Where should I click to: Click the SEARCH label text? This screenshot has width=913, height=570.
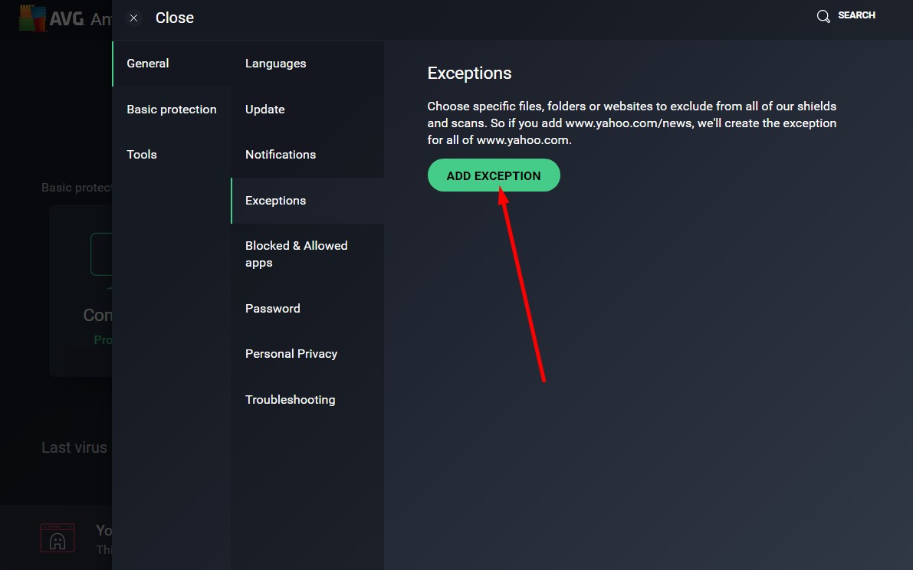[856, 15]
